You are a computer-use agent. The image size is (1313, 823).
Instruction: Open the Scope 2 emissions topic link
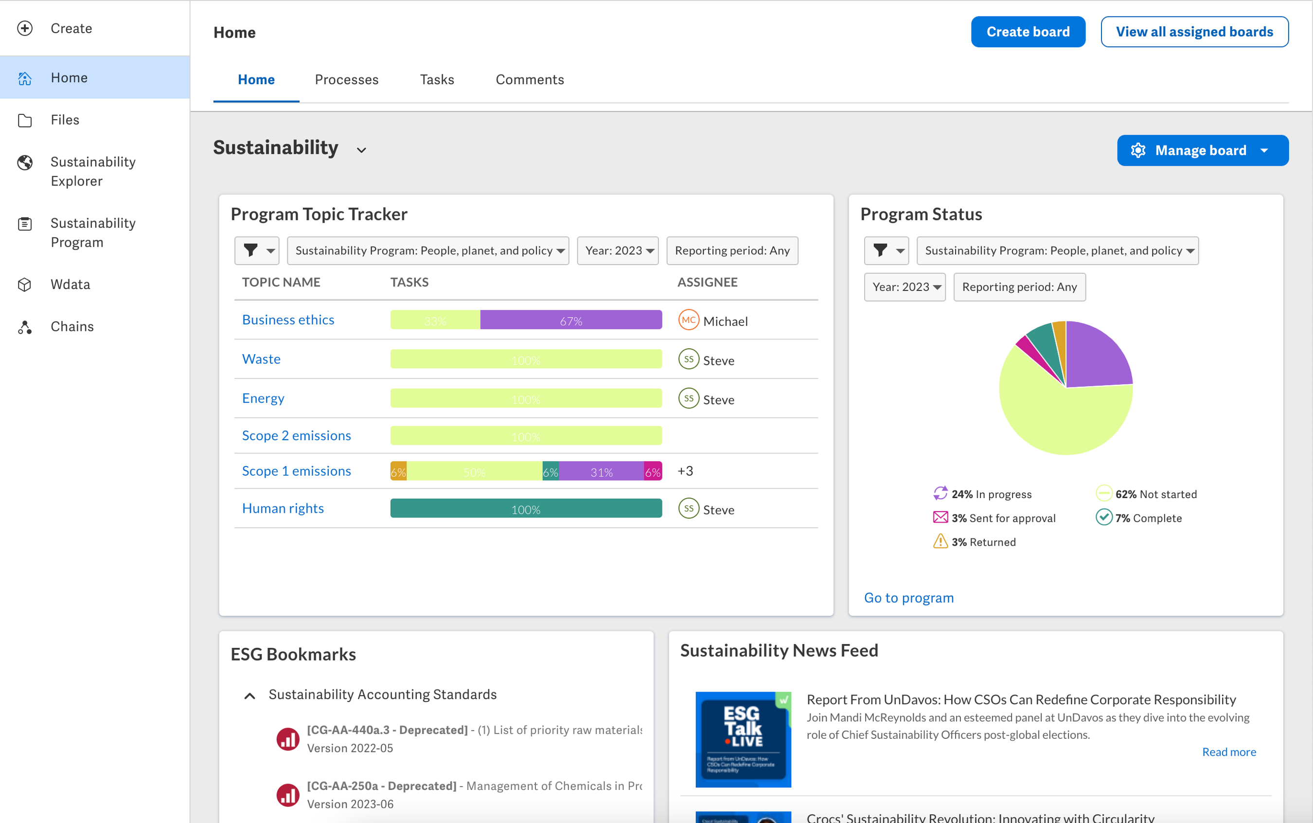coord(296,435)
